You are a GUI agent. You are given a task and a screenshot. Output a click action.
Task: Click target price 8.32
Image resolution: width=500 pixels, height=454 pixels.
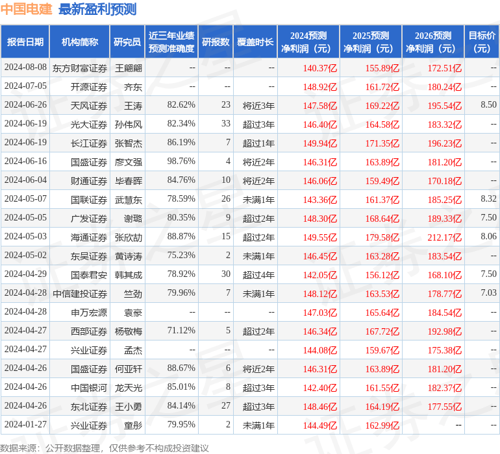pos(488,198)
